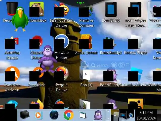Click the 3/4 circle badge on the search widget

click(x=85, y=65)
